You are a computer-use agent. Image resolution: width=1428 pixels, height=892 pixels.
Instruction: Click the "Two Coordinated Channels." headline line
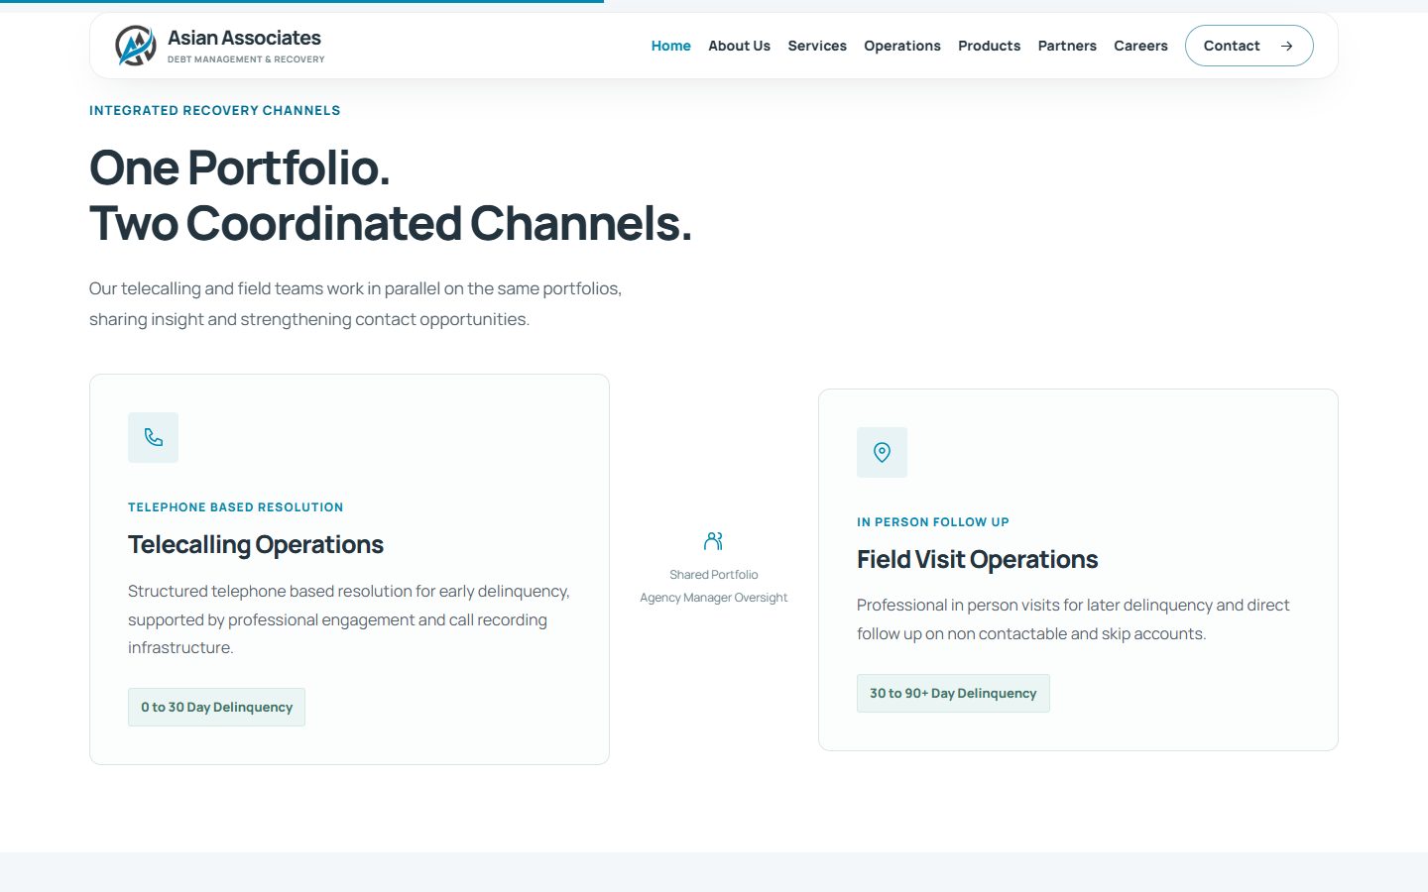(x=391, y=223)
